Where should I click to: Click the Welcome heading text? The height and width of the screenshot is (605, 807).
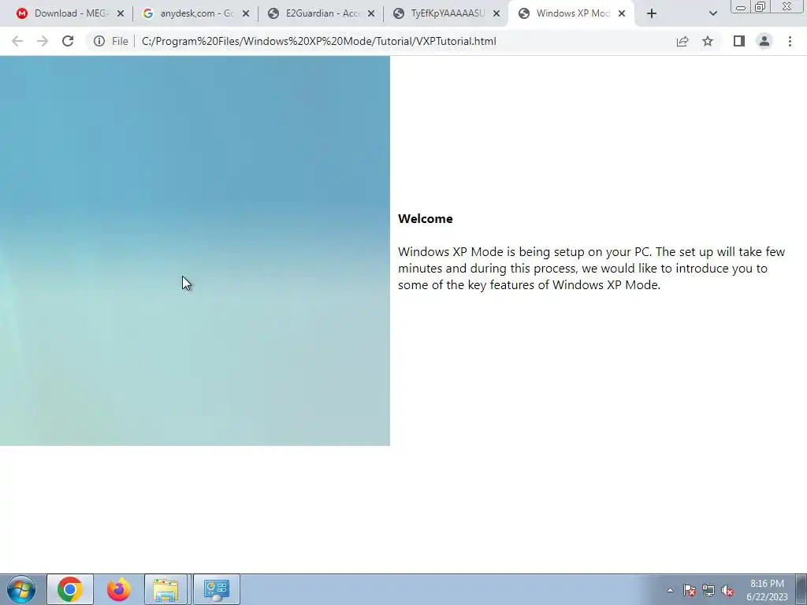425,219
